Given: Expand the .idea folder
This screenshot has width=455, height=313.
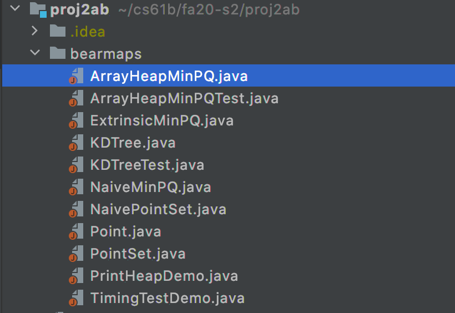Looking at the screenshot, I should 34,31.
